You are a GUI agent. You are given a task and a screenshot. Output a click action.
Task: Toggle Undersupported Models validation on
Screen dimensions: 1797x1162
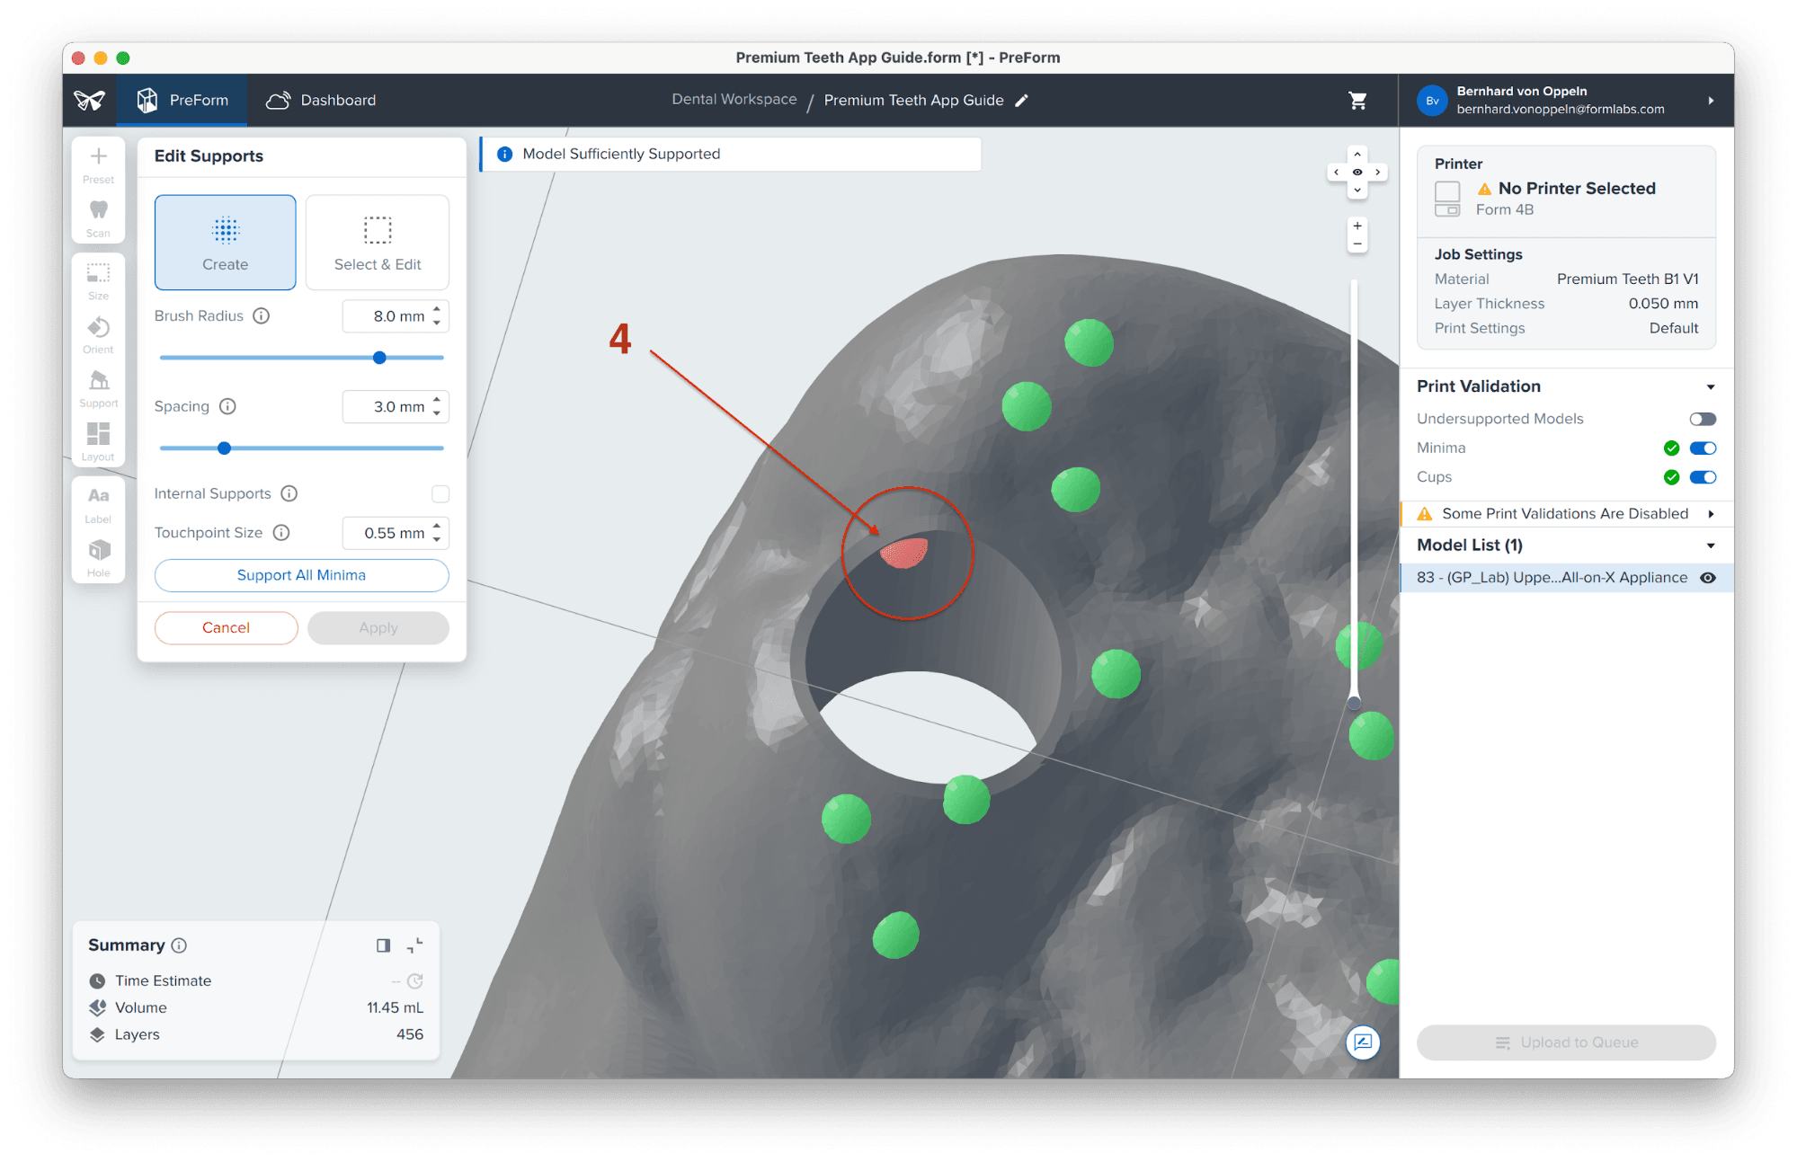pyautogui.click(x=1702, y=419)
